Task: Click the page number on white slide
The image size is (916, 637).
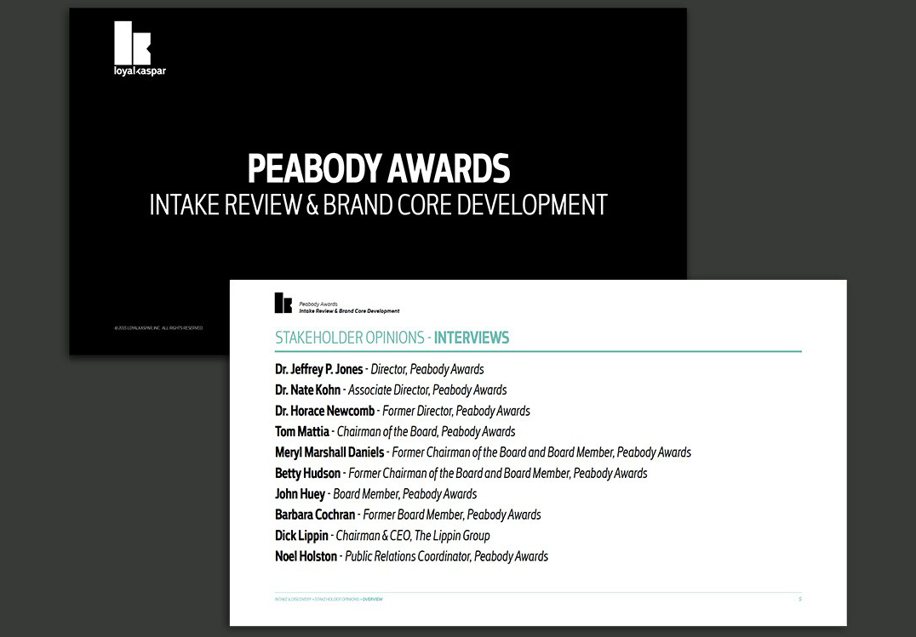Action: [799, 599]
